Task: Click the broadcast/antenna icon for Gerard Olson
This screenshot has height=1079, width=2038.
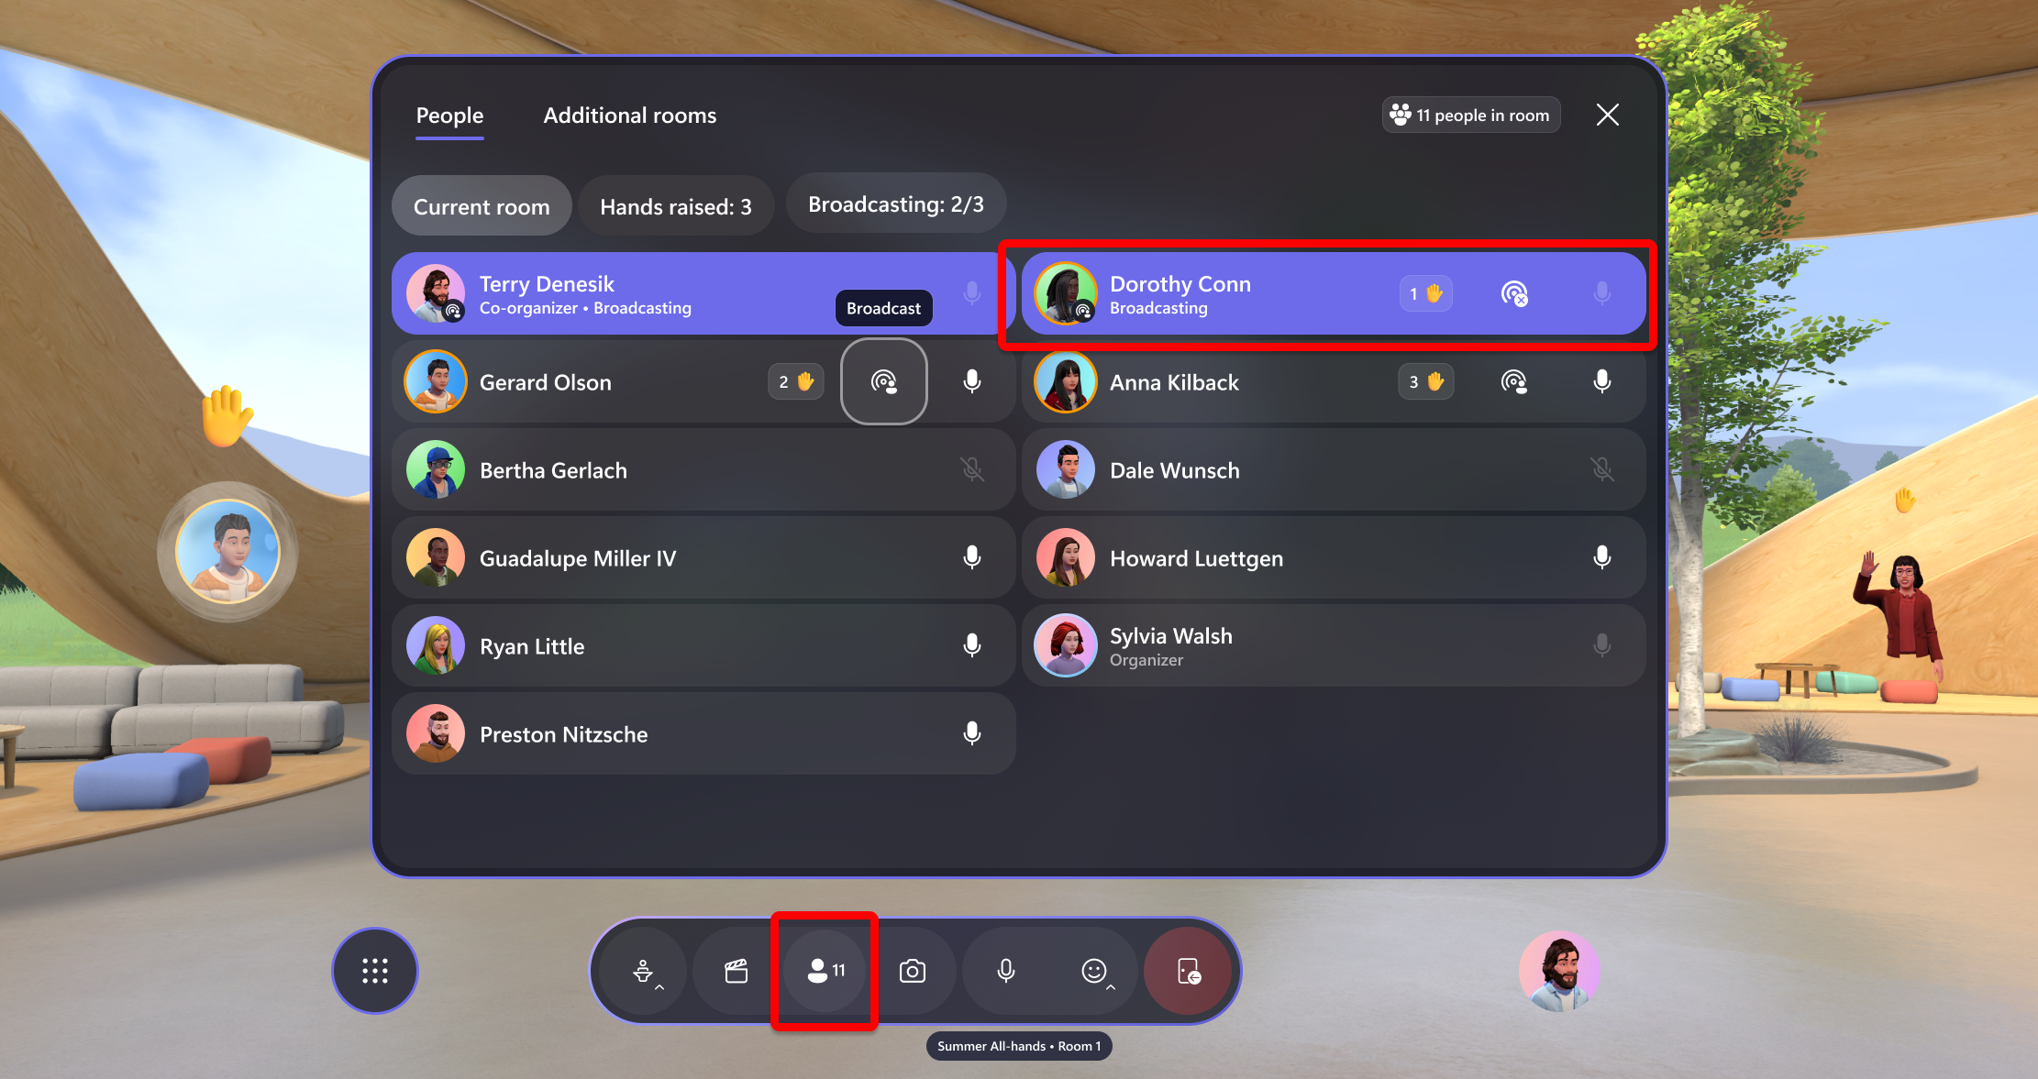Action: click(883, 381)
